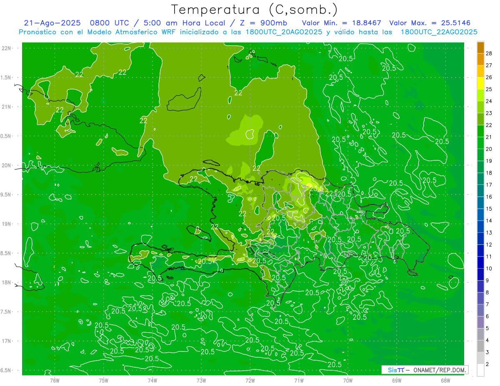
Task: Click the '22N' latitude axis label
Action: pos(6,48)
